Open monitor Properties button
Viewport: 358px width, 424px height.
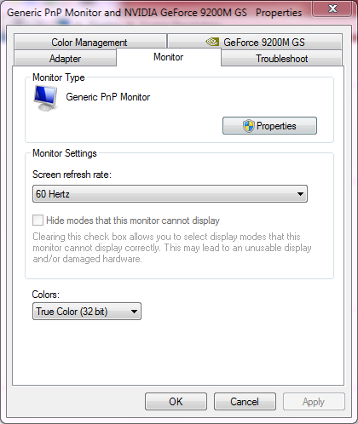(x=269, y=125)
